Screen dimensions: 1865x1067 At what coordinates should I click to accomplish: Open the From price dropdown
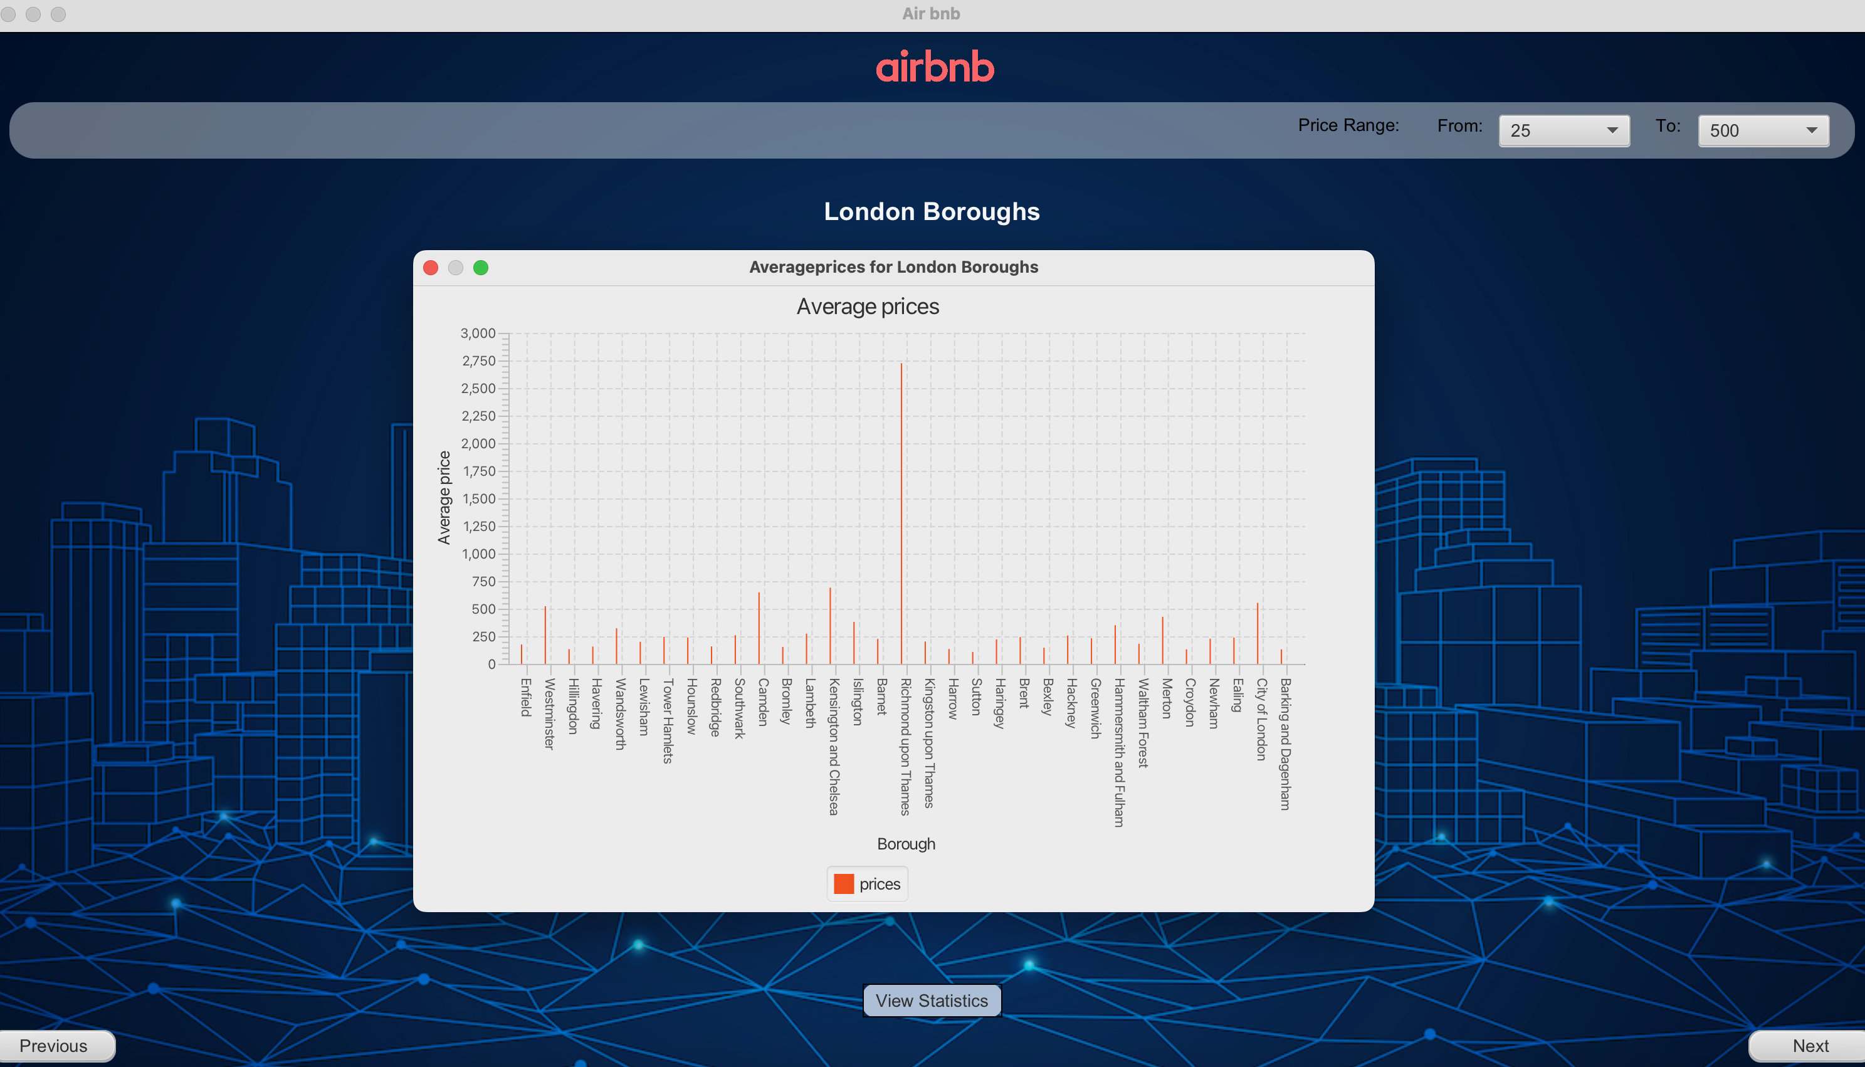pos(1564,130)
